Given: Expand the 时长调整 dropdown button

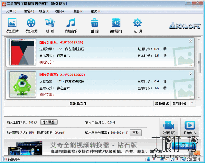Looking at the screenshot, I should 49,122.
